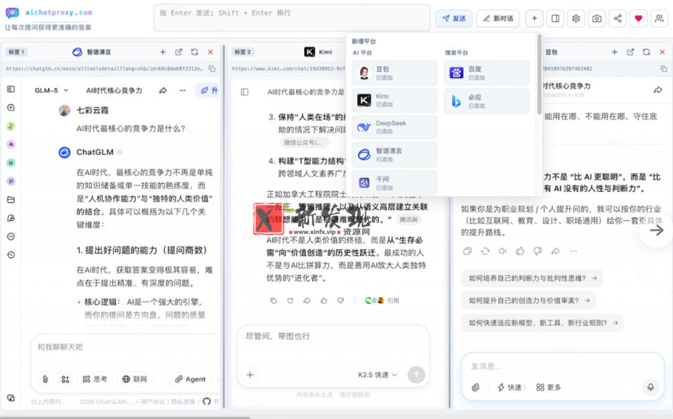Viewport: 673px width, 419px height.
Task: Click the top prompt input field
Action: (292, 18)
